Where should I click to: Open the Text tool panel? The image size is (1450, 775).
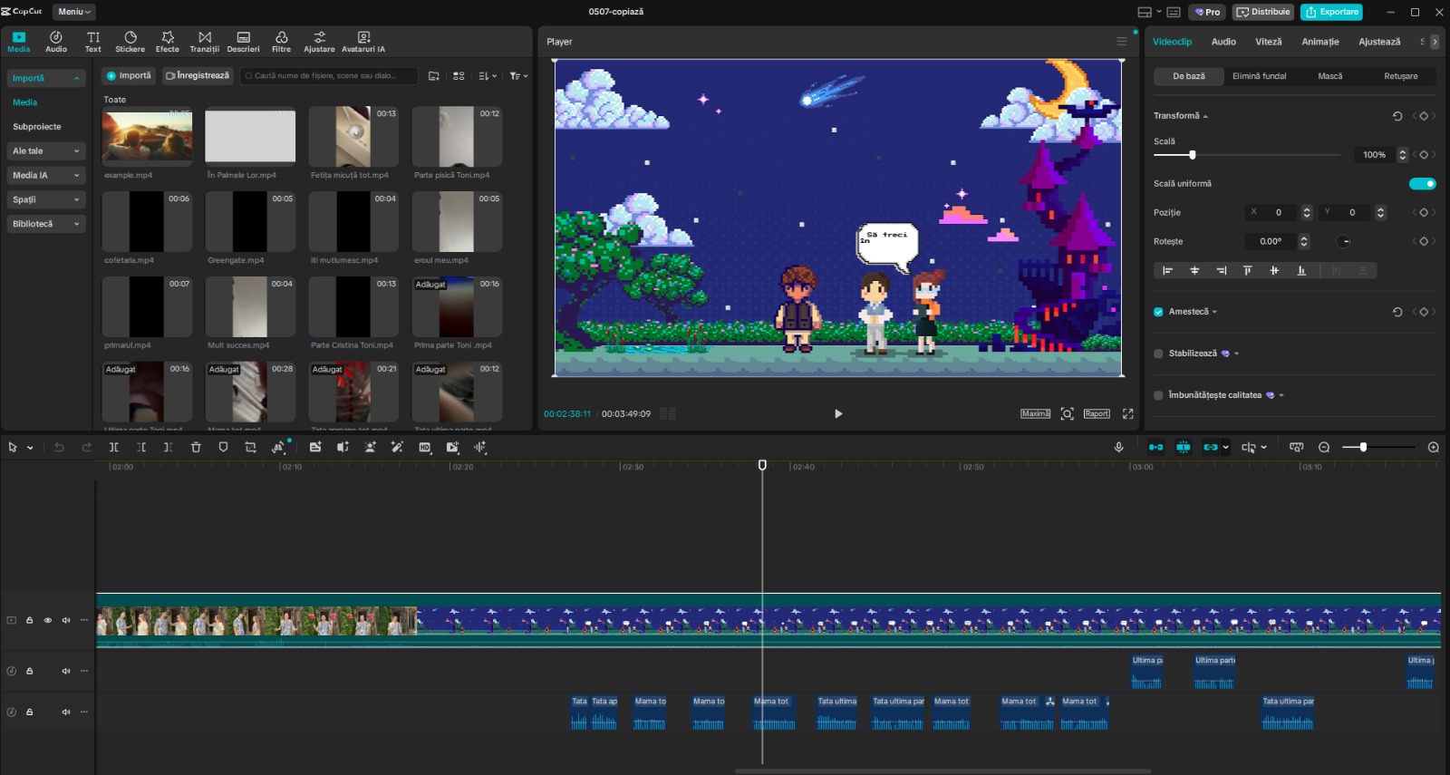93,42
